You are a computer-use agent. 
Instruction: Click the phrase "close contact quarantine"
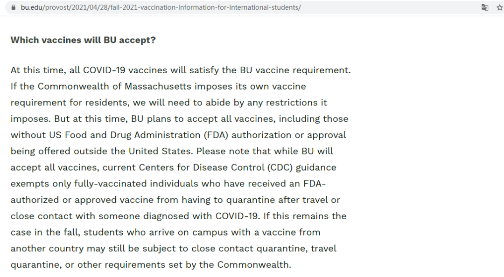pos(249,249)
